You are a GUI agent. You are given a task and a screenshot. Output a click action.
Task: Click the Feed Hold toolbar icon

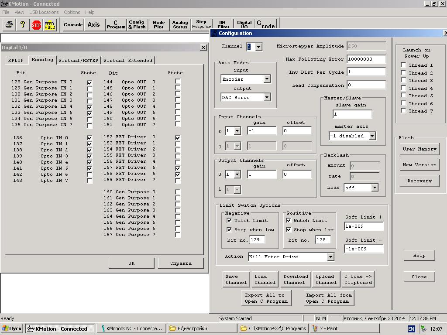[50, 25]
